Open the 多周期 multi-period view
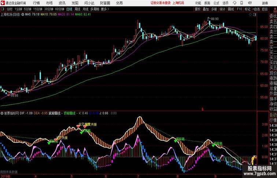The image size is (277, 178). (x=95, y=9)
